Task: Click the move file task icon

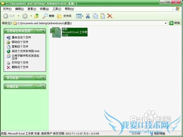Action: [8, 42]
